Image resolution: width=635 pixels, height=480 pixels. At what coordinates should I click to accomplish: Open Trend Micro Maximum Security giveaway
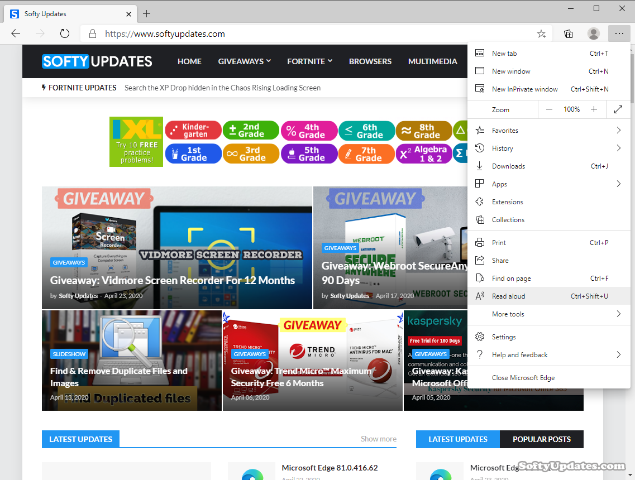[301, 377]
